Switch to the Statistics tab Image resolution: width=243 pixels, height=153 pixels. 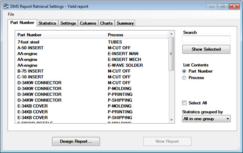click(x=47, y=23)
